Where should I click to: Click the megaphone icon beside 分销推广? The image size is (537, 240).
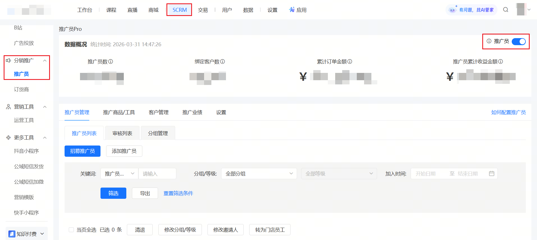click(x=8, y=61)
